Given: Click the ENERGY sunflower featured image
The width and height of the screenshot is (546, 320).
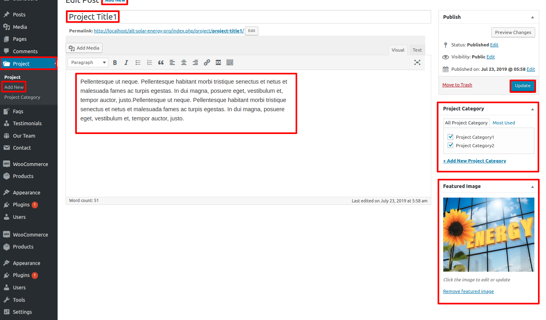Looking at the screenshot, I should point(488,235).
